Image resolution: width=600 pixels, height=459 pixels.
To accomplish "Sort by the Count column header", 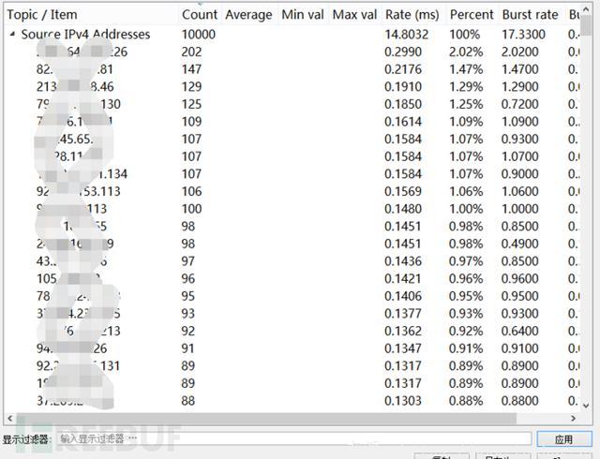I will point(200,15).
